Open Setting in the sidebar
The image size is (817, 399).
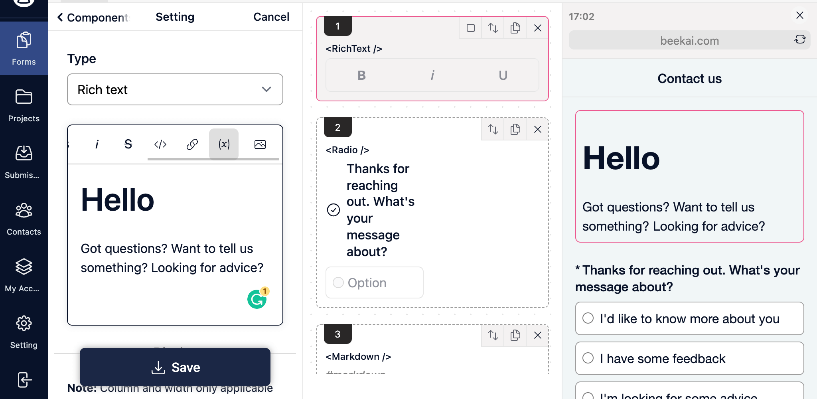(24, 332)
